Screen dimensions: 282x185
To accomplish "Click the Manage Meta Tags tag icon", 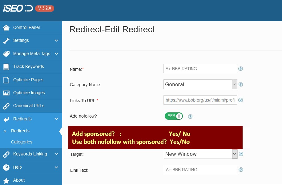I will tap(6, 54).
